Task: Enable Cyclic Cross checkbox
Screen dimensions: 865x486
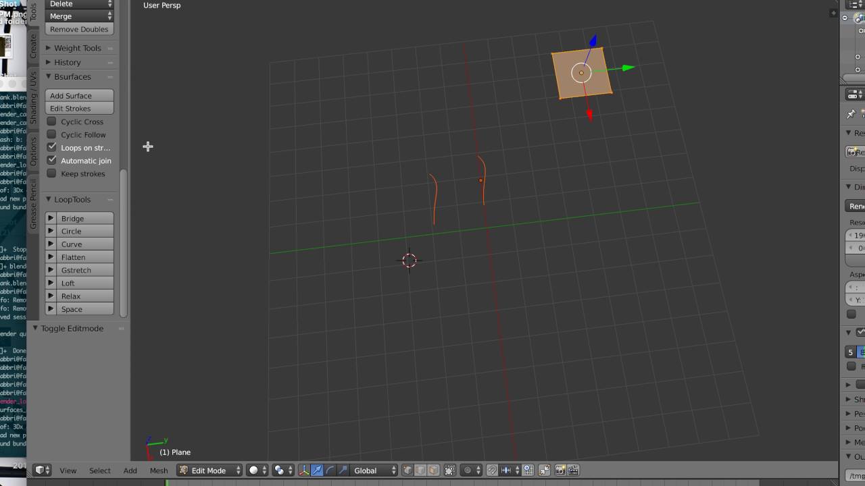Action: (51, 122)
